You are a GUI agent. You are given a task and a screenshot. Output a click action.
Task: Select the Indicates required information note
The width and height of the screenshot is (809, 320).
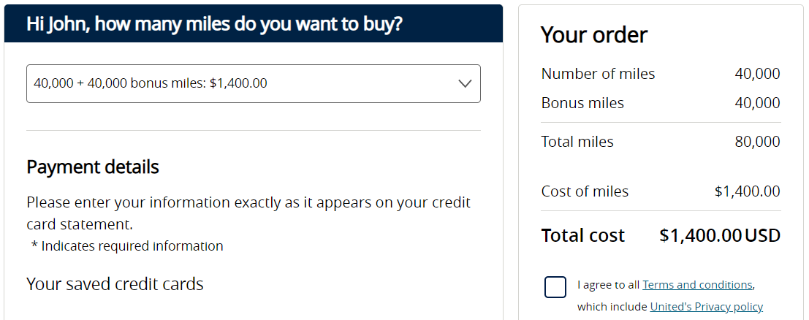(x=127, y=246)
